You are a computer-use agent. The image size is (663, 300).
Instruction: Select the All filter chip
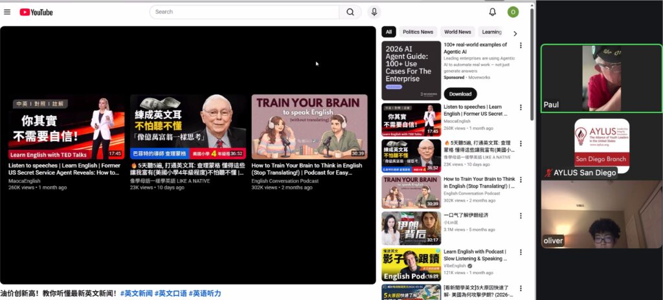pos(389,32)
